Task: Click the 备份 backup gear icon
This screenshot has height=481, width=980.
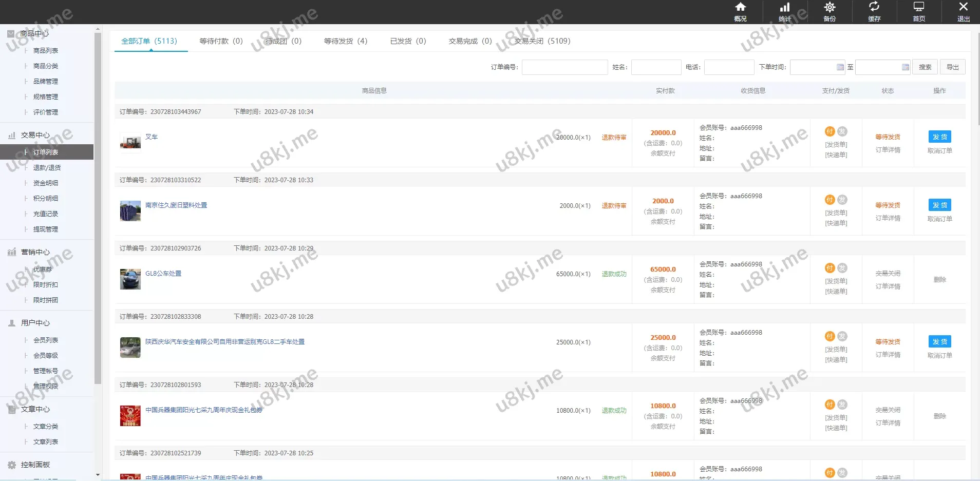Action: coord(830,8)
